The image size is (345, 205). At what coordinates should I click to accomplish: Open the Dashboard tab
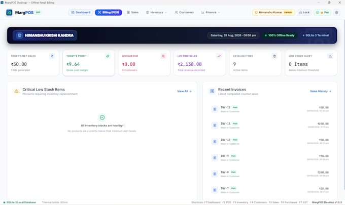click(x=81, y=13)
